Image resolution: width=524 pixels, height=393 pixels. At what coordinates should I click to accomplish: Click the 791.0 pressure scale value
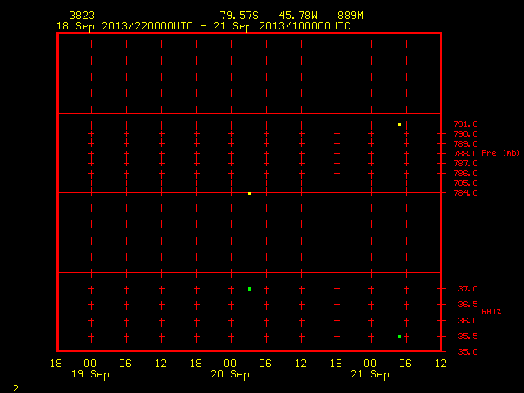tap(466, 124)
